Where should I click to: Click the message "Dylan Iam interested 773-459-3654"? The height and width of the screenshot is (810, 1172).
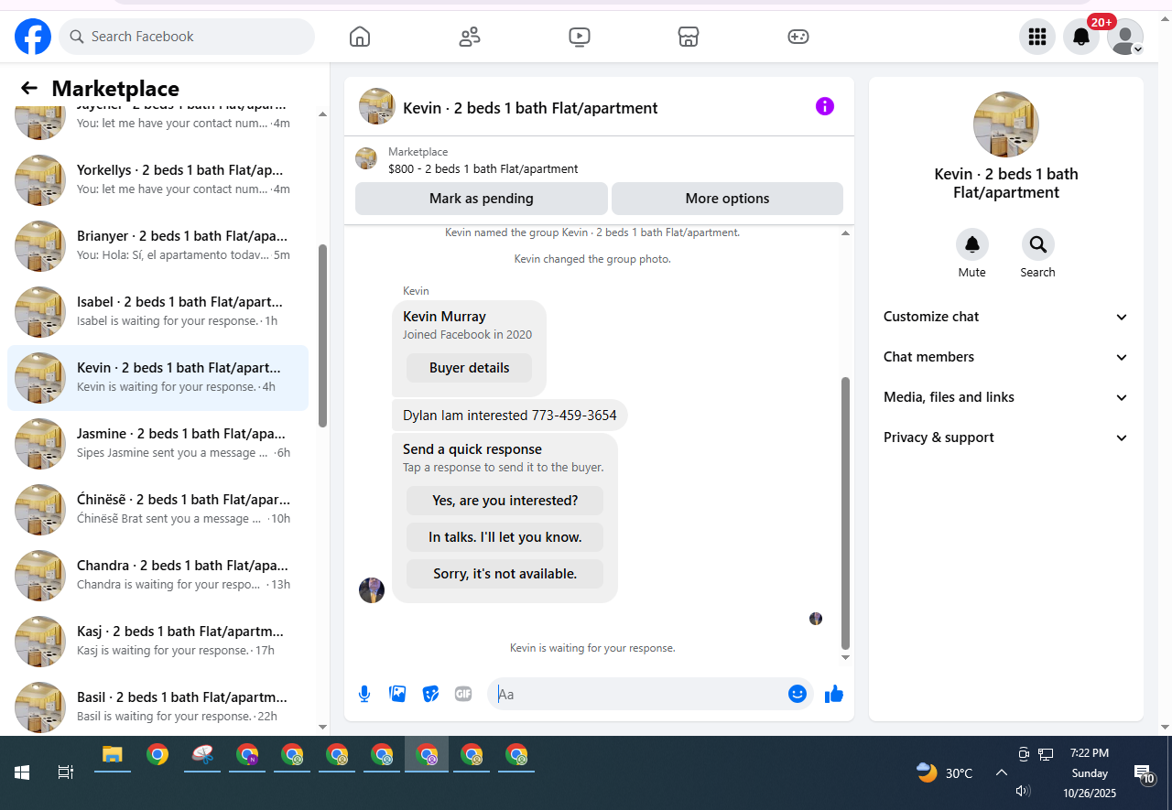(x=509, y=416)
